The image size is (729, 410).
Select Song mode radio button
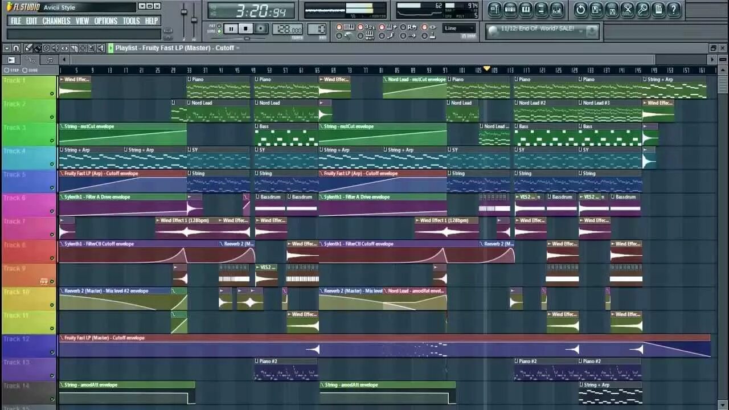click(x=219, y=31)
